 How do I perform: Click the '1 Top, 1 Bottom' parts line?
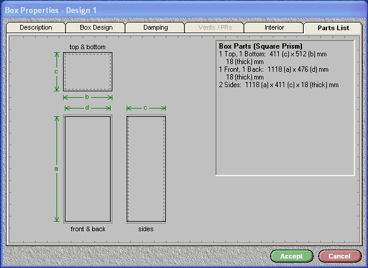pos(273,54)
